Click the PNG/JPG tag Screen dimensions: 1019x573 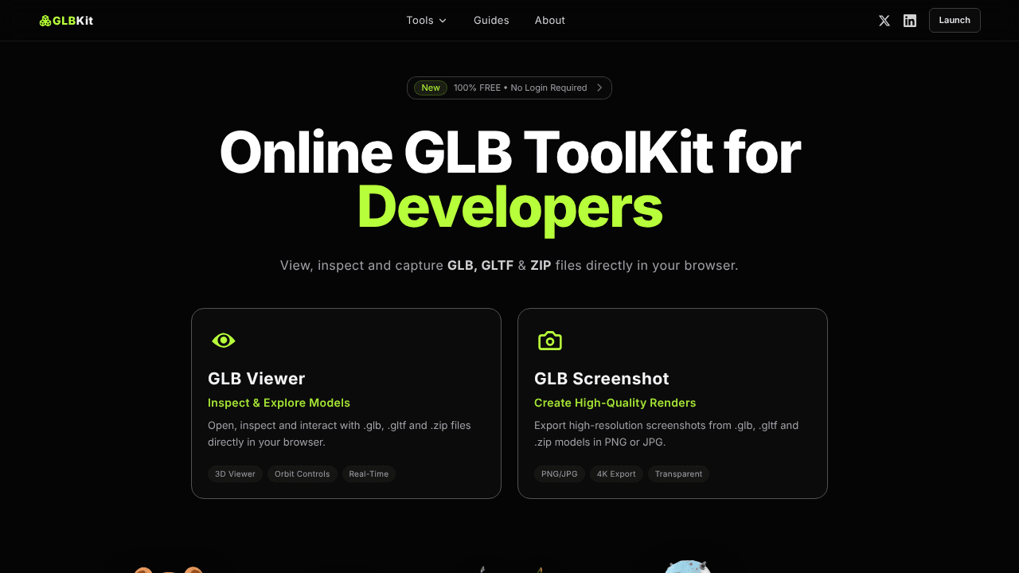click(560, 474)
